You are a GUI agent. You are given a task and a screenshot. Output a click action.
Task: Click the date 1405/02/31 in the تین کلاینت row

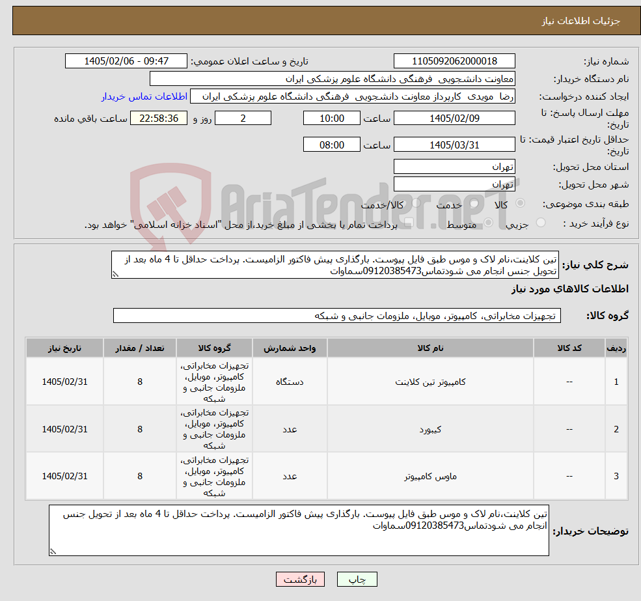click(64, 382)
